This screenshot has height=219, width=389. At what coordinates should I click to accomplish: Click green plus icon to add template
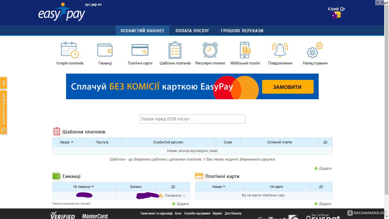pyautogui.click(x=316, y=169)
